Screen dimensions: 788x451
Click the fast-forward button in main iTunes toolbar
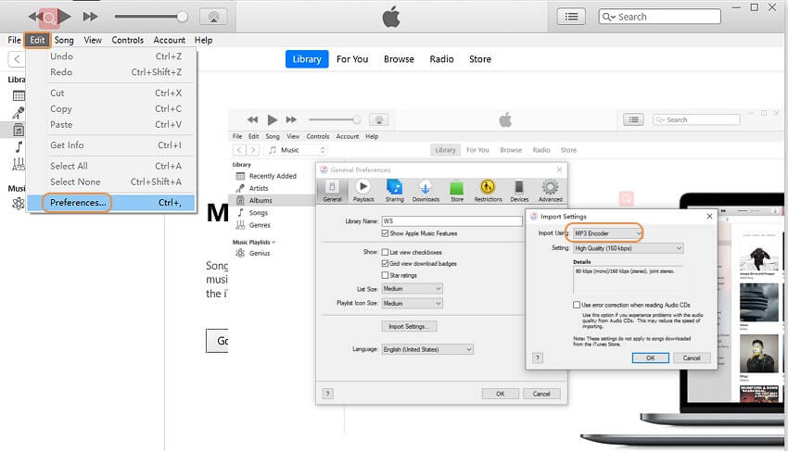point(91,17)
